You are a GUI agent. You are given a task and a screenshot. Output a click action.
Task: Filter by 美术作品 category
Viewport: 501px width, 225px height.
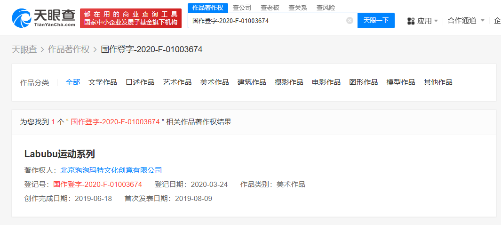coord(215,82)
